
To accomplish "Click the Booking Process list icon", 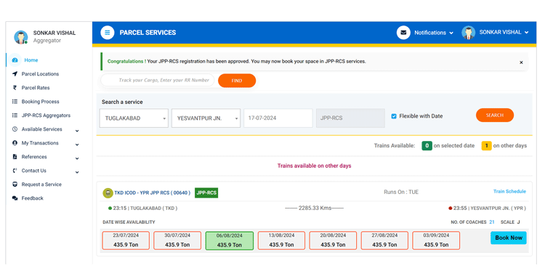I will pyautogui.click(x=15, y=102).
